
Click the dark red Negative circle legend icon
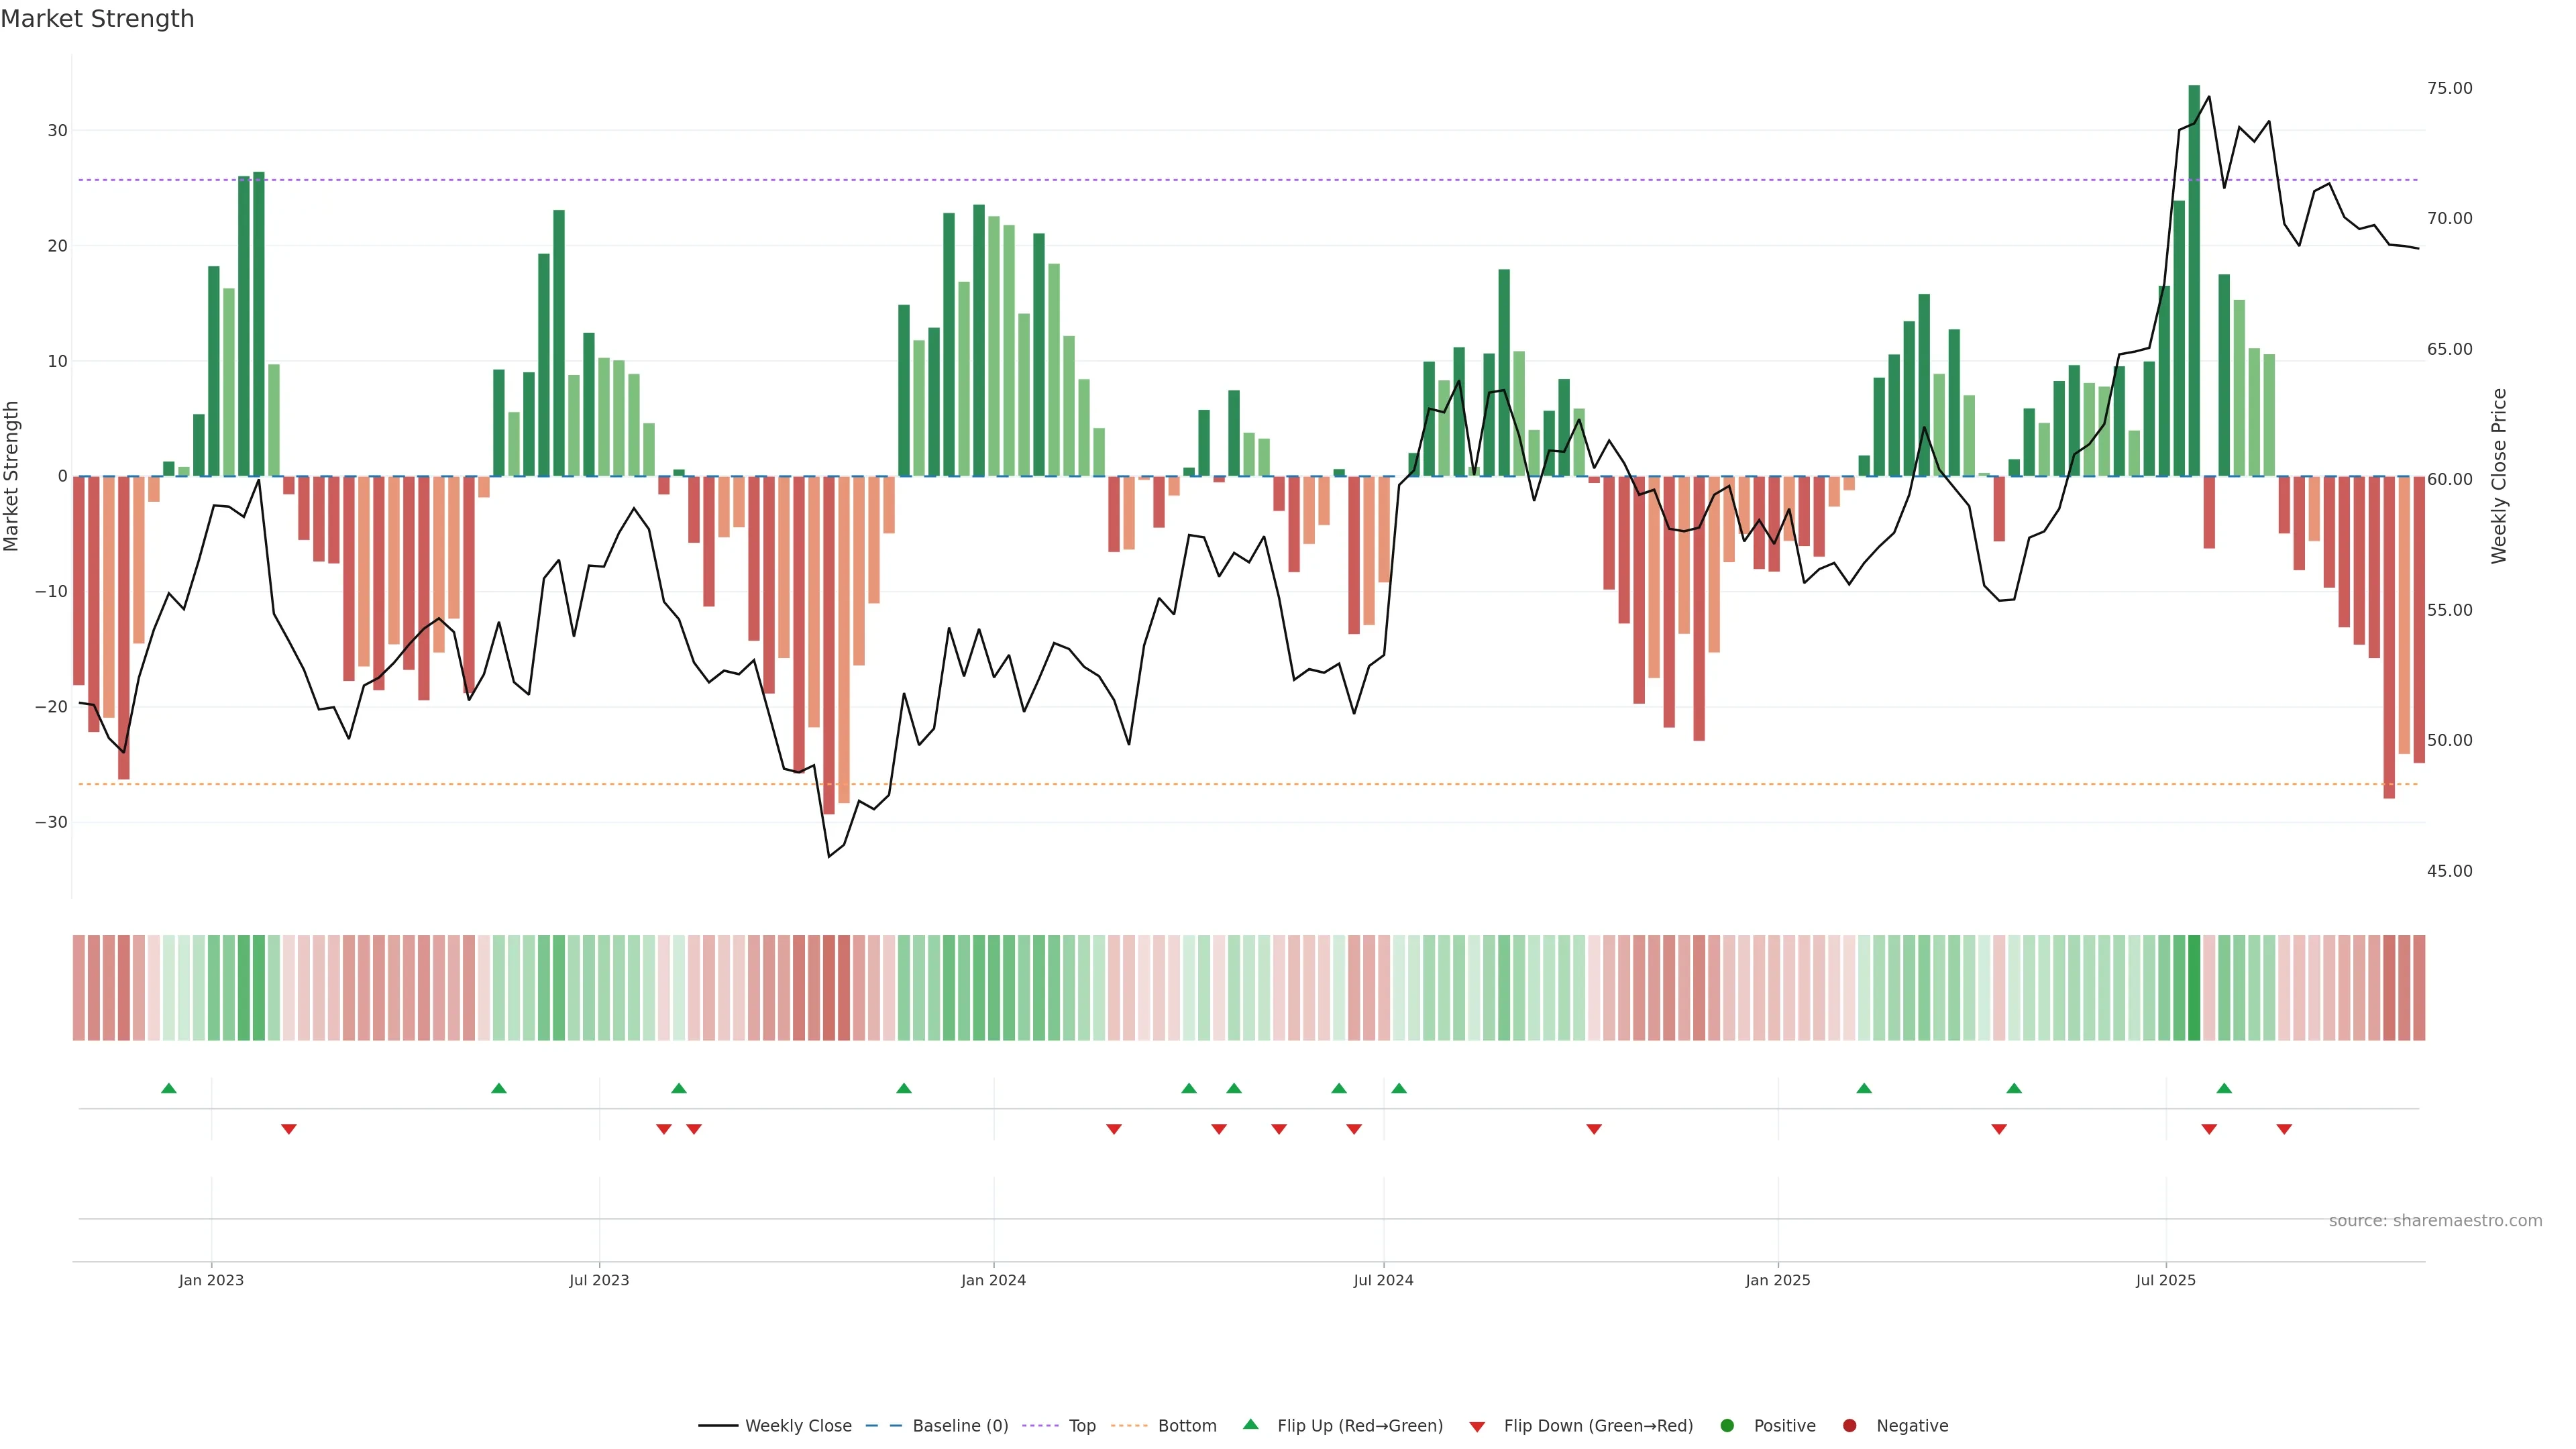1849,1426
